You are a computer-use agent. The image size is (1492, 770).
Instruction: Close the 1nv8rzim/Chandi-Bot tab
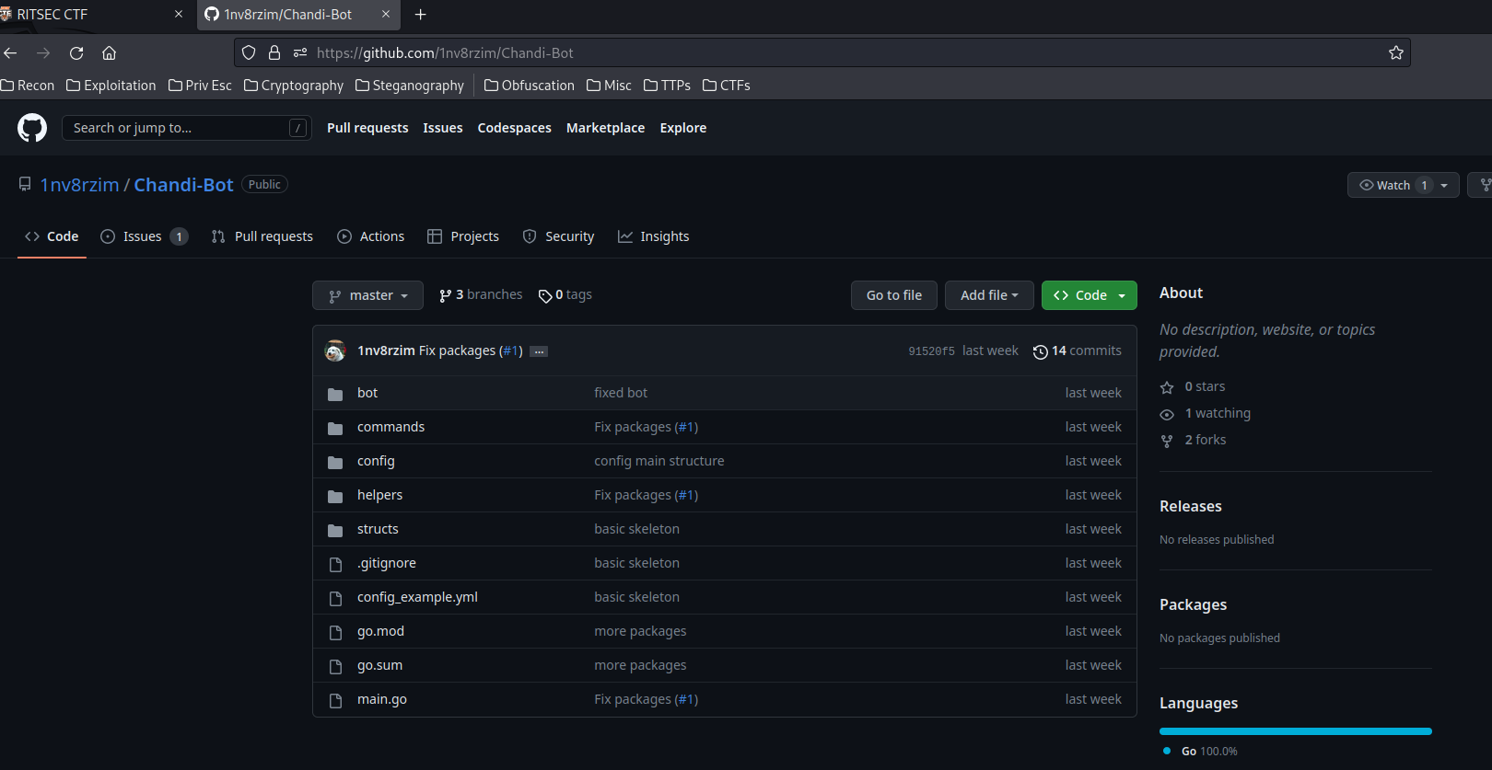coord(386,15)
